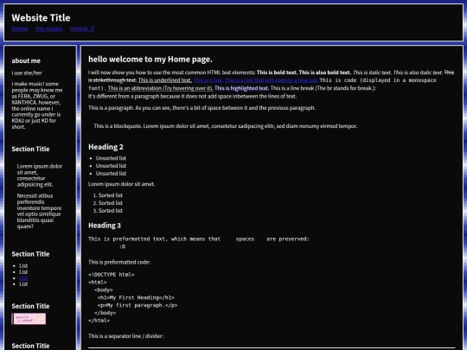Click 'This is a link.' in paragraph
This screenshot has height=350, width=467.
pos(208,80)
